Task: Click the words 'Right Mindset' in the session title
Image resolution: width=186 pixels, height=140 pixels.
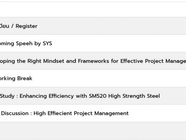Action: [46, 61]
